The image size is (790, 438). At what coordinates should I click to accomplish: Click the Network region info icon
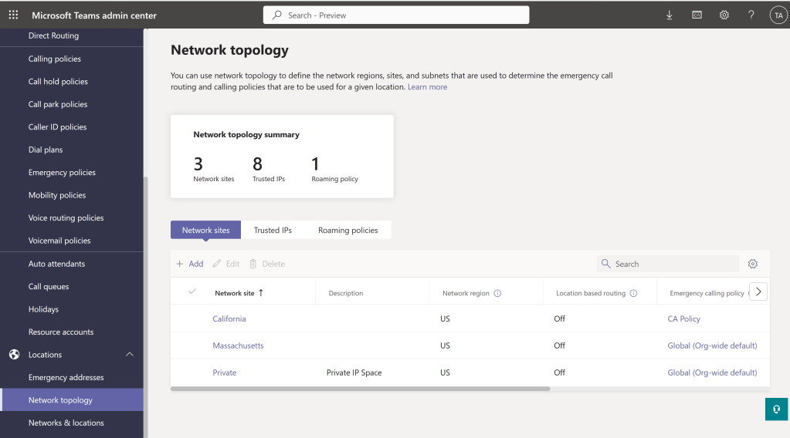tap(497, 293)
